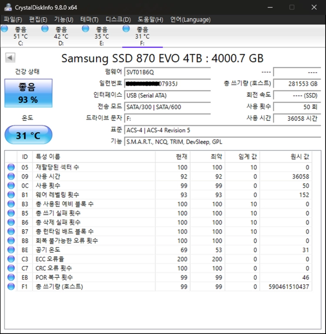326x334 pixels.
Task: Click the ID column header
Action: click(25, 157)
